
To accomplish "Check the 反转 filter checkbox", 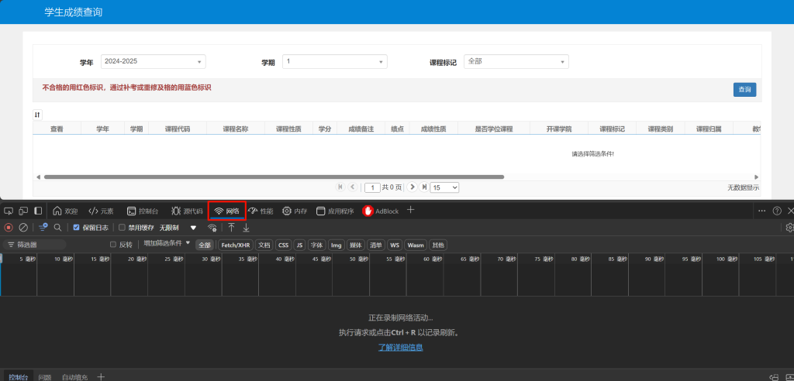I will (x=113, y=245).
